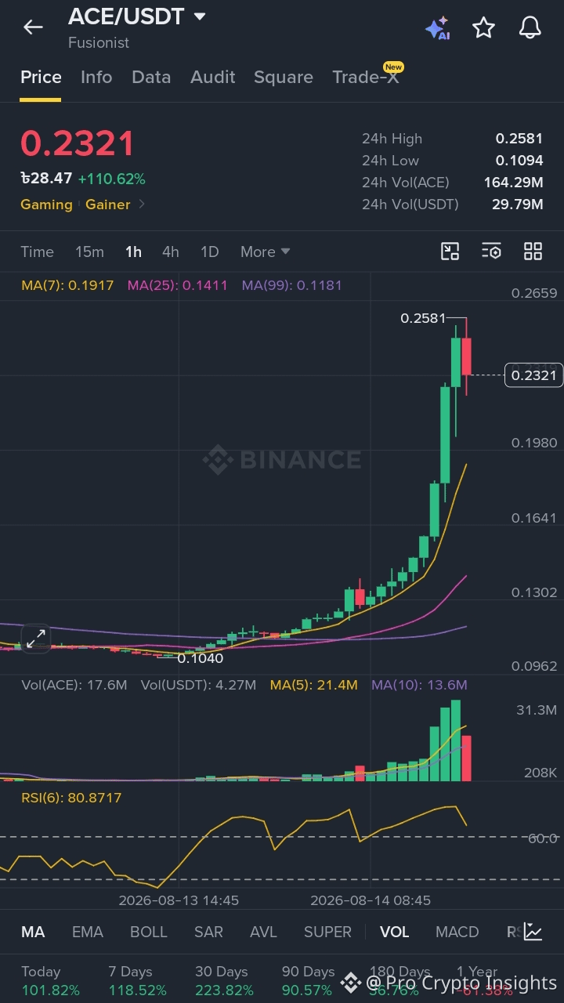Open the More timeframes dropdown
This screenshot has width=564, height=1003.
pos(266,252)
